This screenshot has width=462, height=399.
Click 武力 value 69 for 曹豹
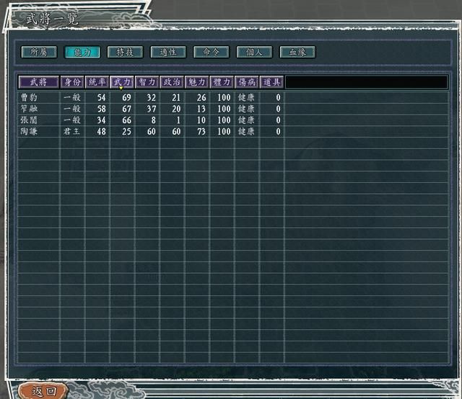[127, 98]
